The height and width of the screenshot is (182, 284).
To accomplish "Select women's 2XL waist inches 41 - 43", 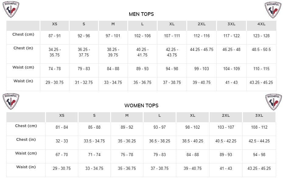I will [x=226, y=168].
